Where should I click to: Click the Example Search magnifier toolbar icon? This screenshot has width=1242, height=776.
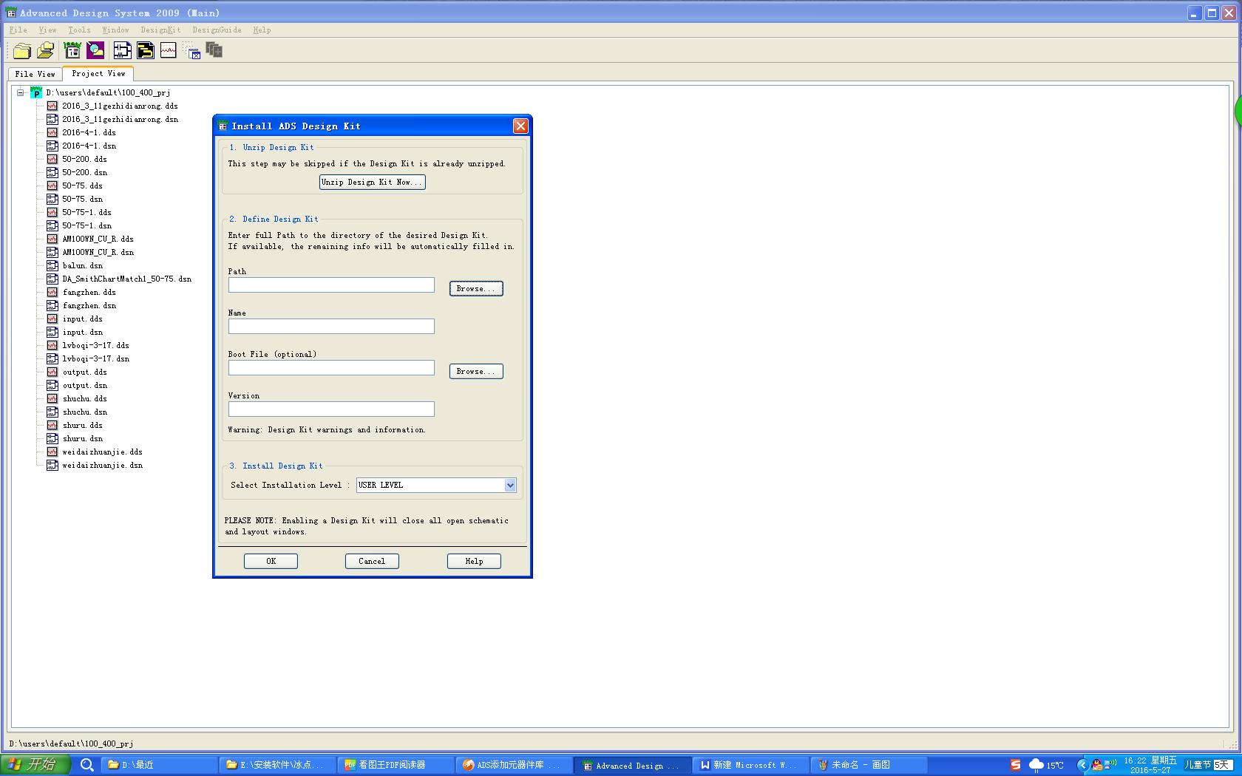pos(95,50)
